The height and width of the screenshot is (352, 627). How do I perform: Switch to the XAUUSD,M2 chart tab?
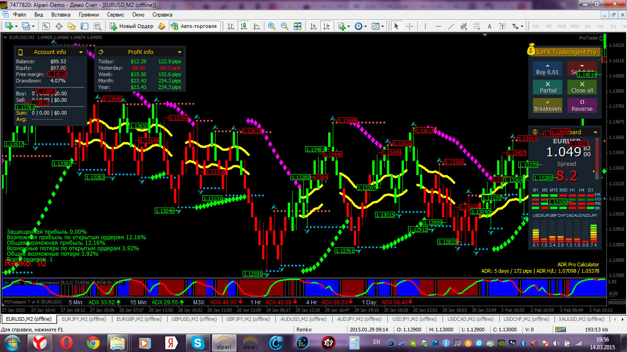582,319
